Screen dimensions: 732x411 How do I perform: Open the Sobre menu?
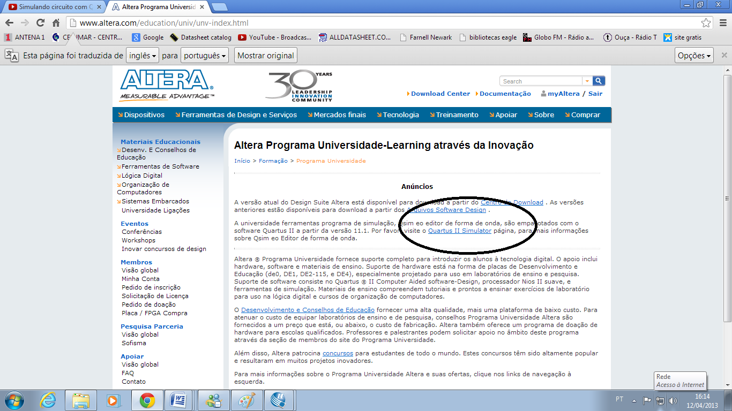541,115
